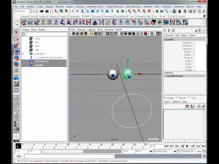Click the current frame field by playback controls
Image resolution: width=219 pixels, height=164 pixels.
click(156, 146)
